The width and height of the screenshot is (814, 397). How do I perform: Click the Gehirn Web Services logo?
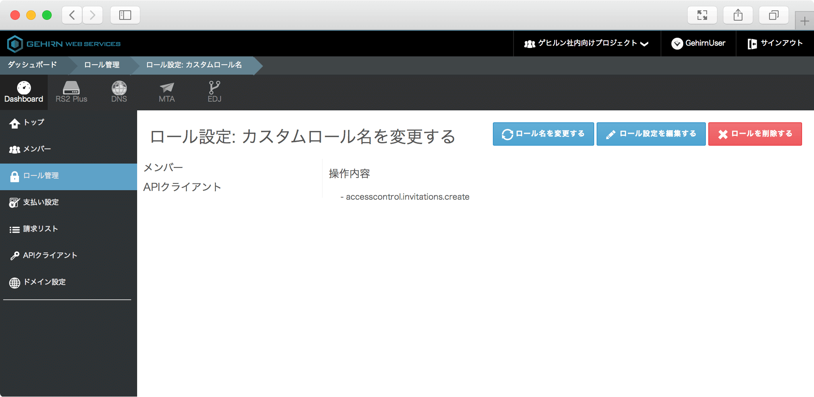[64, 44]
